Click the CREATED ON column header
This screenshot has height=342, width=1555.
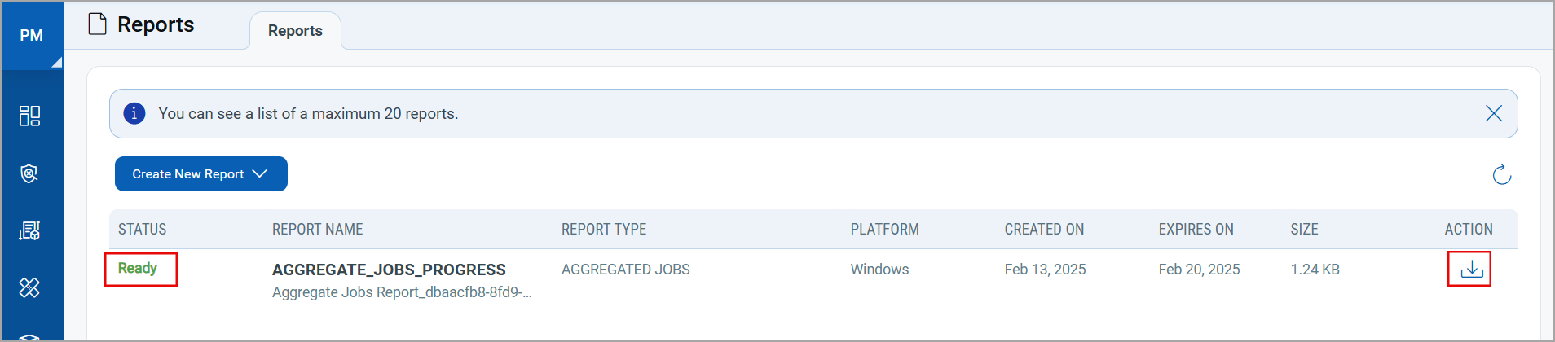(1045, 230)
